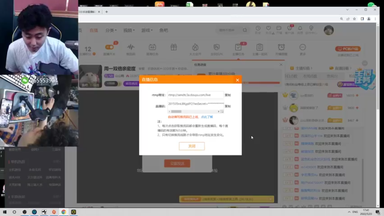Close the 任务进度 panel

(281, 65)
